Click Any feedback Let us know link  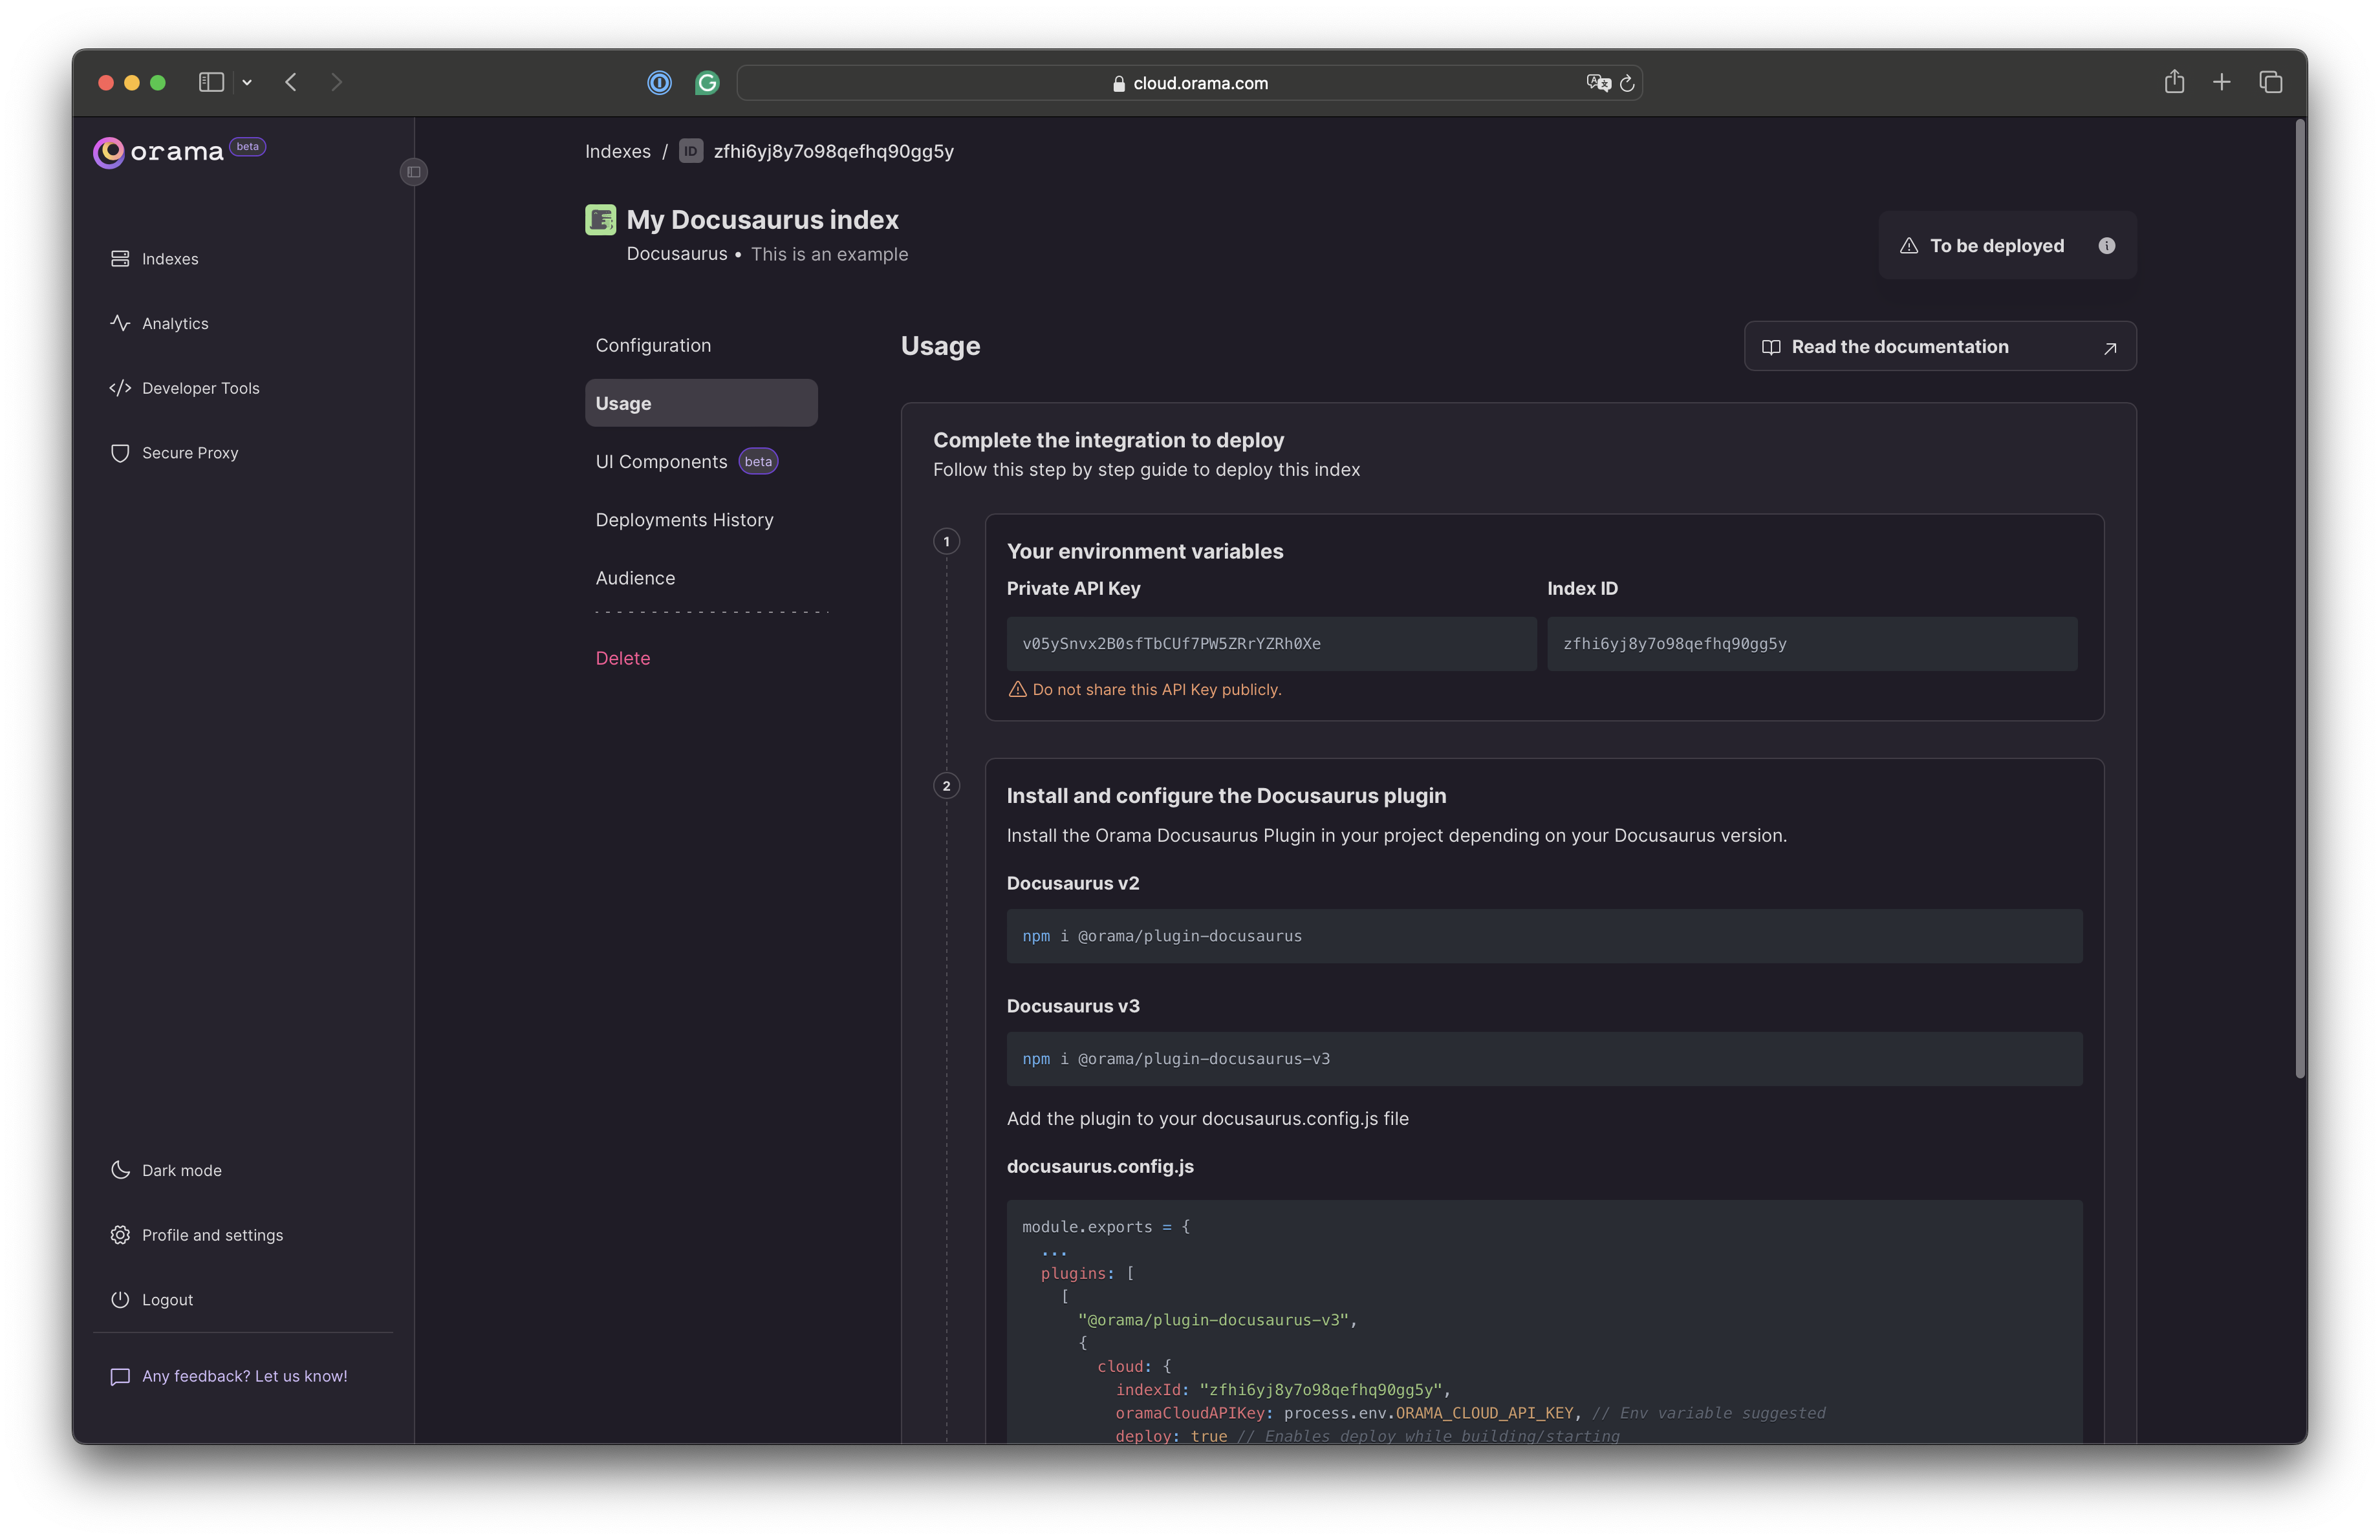(244, 1373)
